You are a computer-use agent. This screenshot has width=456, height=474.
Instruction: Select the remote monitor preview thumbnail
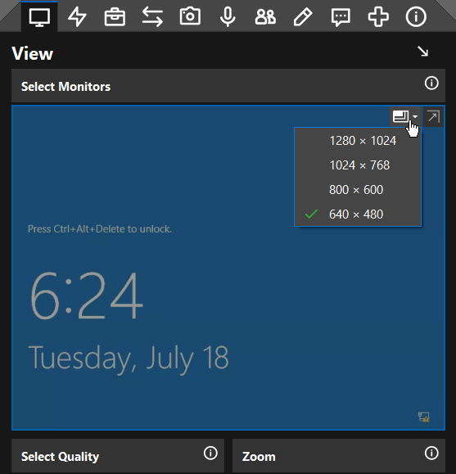point(228,268)
